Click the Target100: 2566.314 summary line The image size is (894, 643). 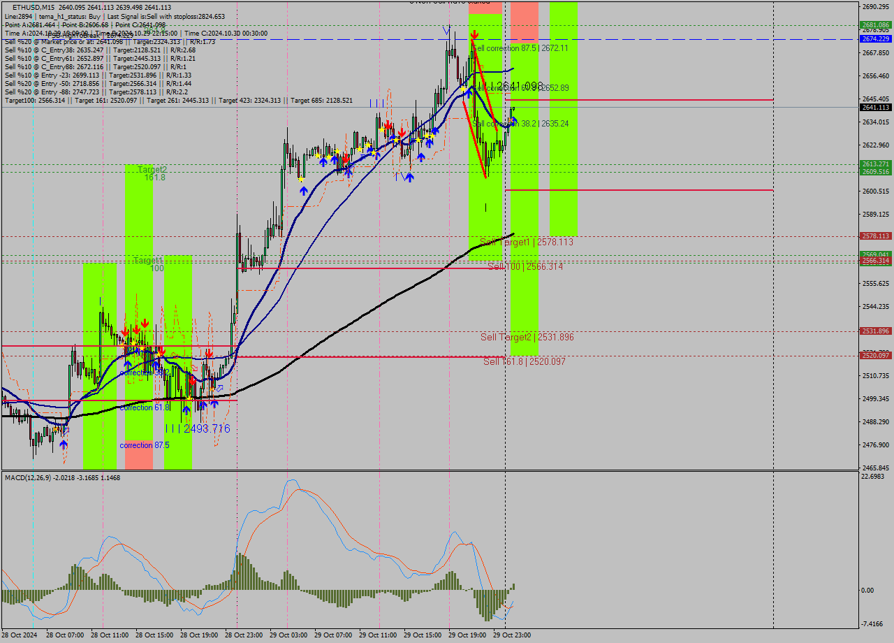coord(178,101)
